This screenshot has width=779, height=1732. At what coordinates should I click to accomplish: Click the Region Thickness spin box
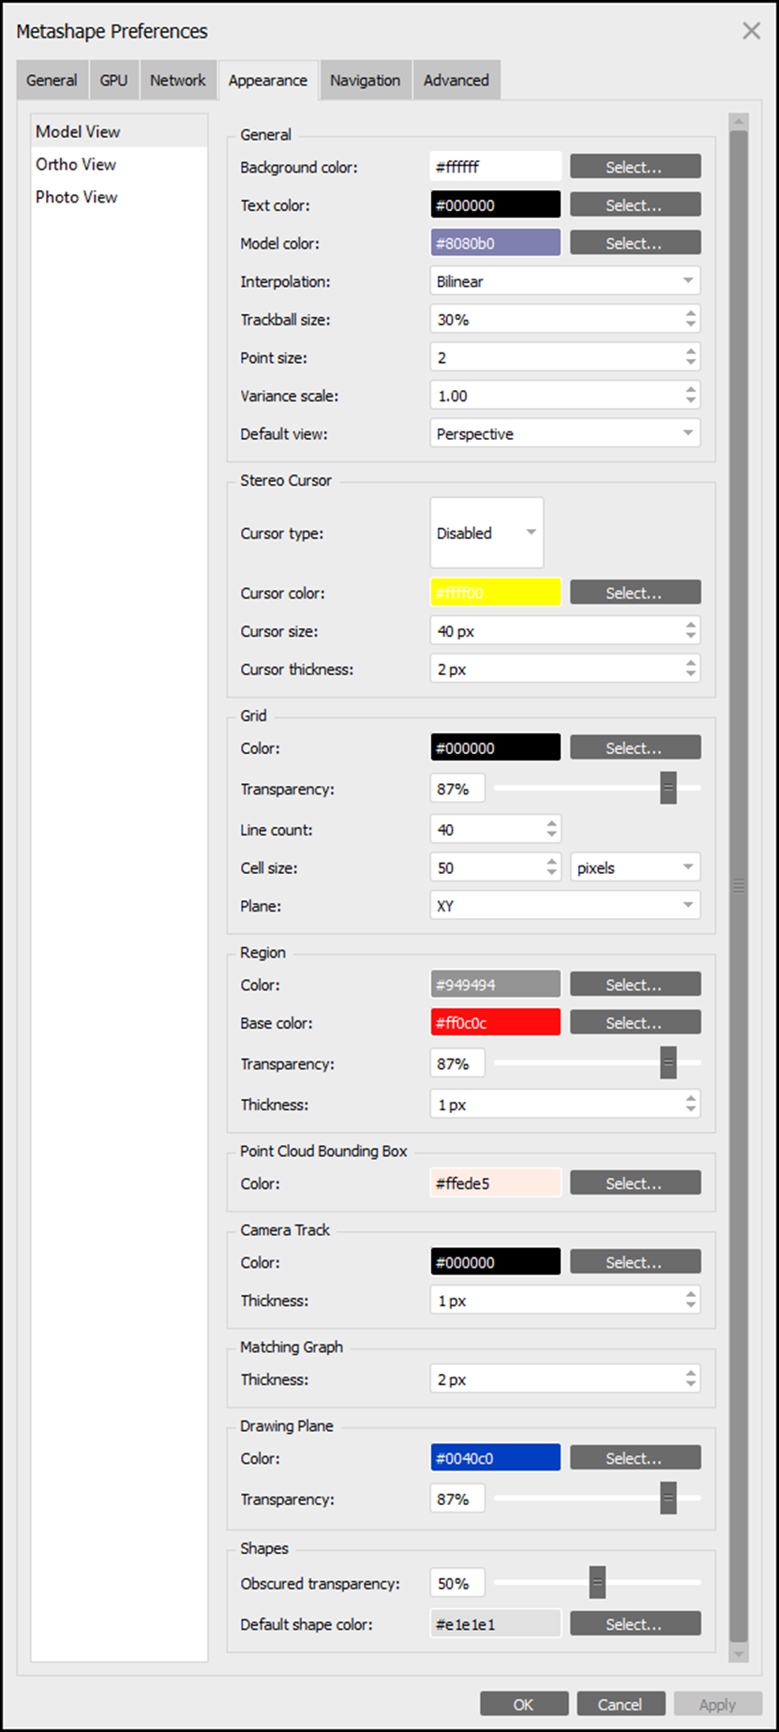click(x=565, y=1105)
